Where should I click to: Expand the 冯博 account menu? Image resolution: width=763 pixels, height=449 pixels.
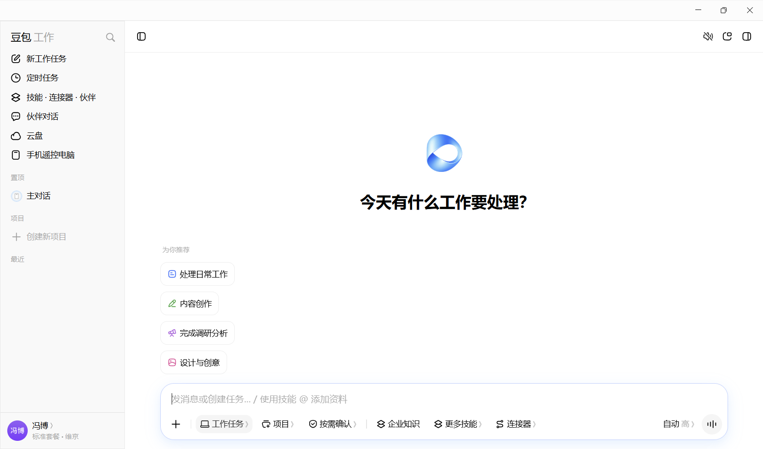pos(43,425)
